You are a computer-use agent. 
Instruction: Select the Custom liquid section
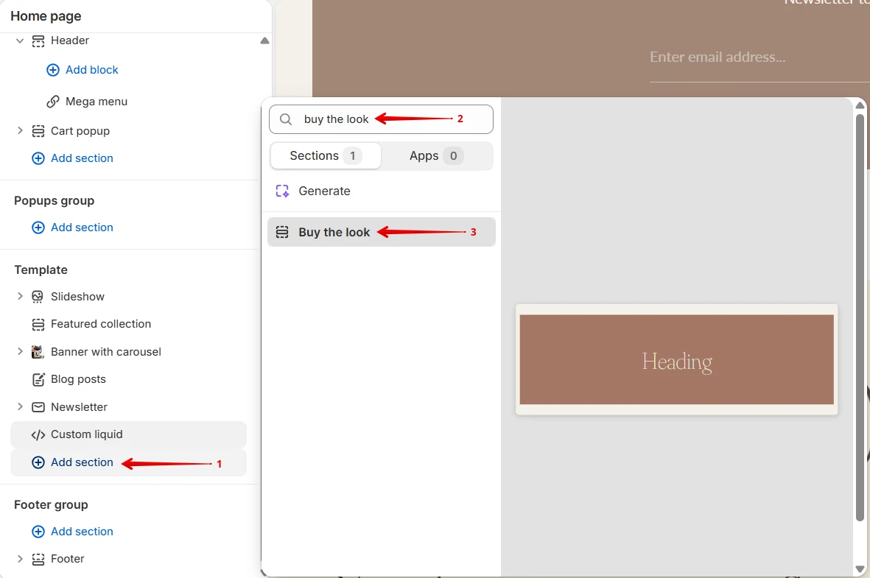(x=128, y=435)
